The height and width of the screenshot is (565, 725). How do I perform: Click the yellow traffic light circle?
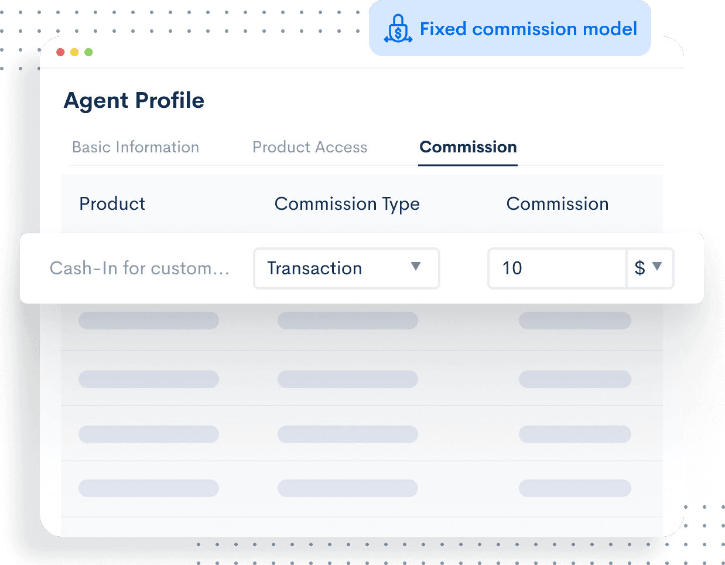click(x=74, y=52)
